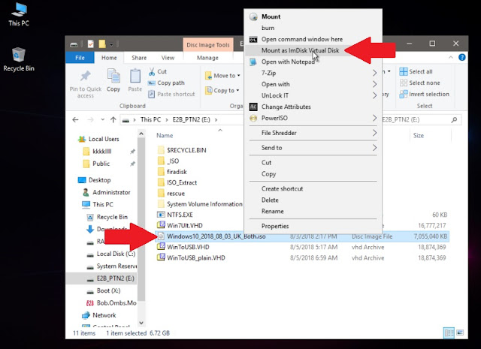Image resolution: width=481 pixels, height=349 pixels.
Task: Select the firadisk folder
Action: point(172,172)
